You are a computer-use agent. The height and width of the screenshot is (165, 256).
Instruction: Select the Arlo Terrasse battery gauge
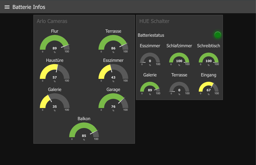point(113,44)
